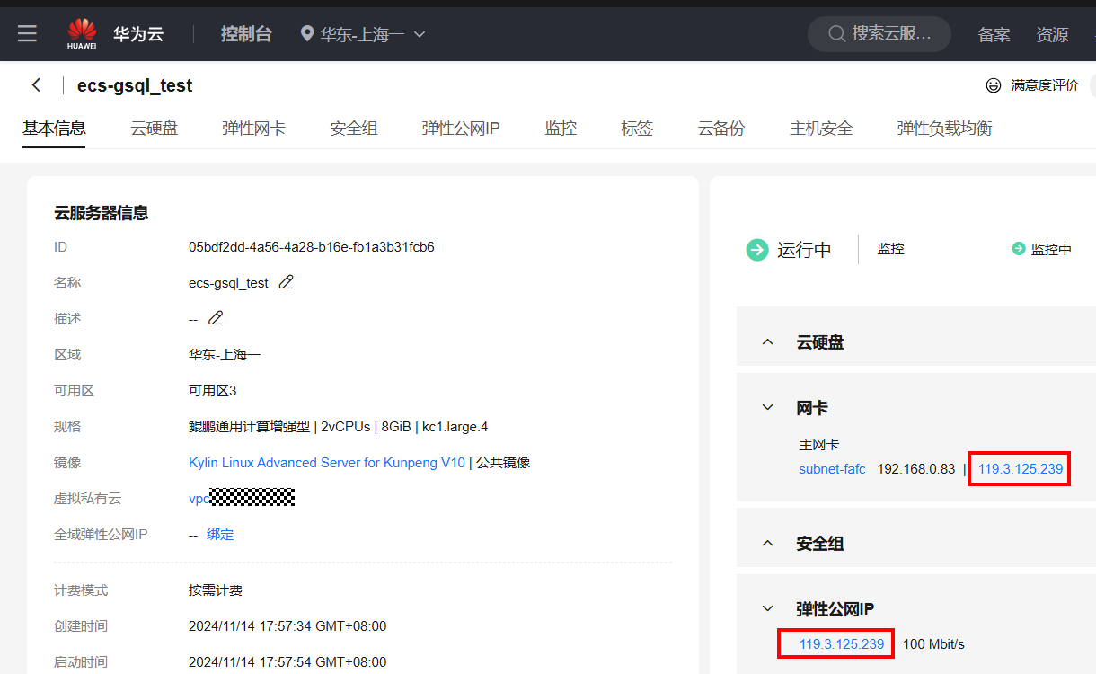The width and height of the screenshot is (1096, 674).
Task: Edit the server name pencil icon
Action: pyautogui.click(x=286, y=282)
